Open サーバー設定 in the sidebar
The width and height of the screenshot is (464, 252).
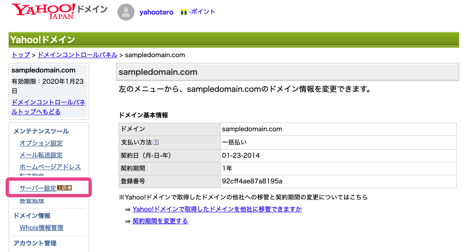pos(38,188)
